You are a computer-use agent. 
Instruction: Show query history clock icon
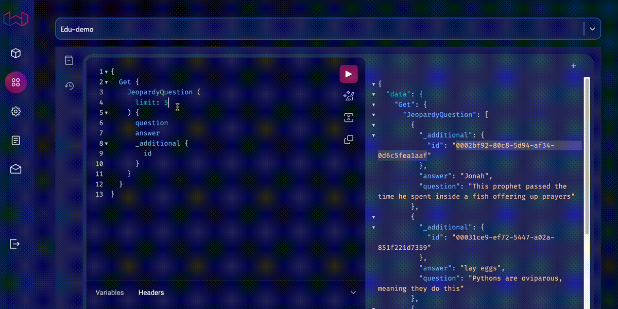point(69,86)
